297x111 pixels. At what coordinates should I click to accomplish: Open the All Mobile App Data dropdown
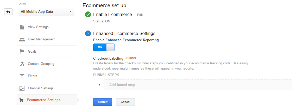click(x=46, y=11)
